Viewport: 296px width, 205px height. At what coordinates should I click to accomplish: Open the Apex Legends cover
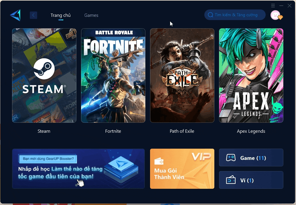tap(251, 76)
